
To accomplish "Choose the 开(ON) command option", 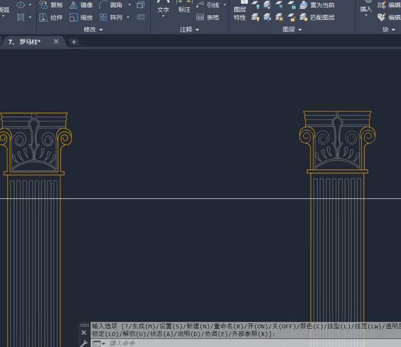I will coord(258,326).
